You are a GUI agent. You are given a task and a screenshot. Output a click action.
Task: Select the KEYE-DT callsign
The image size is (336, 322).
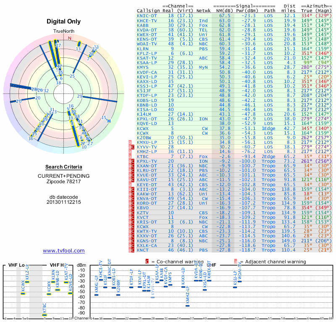(x=147, y=184)
